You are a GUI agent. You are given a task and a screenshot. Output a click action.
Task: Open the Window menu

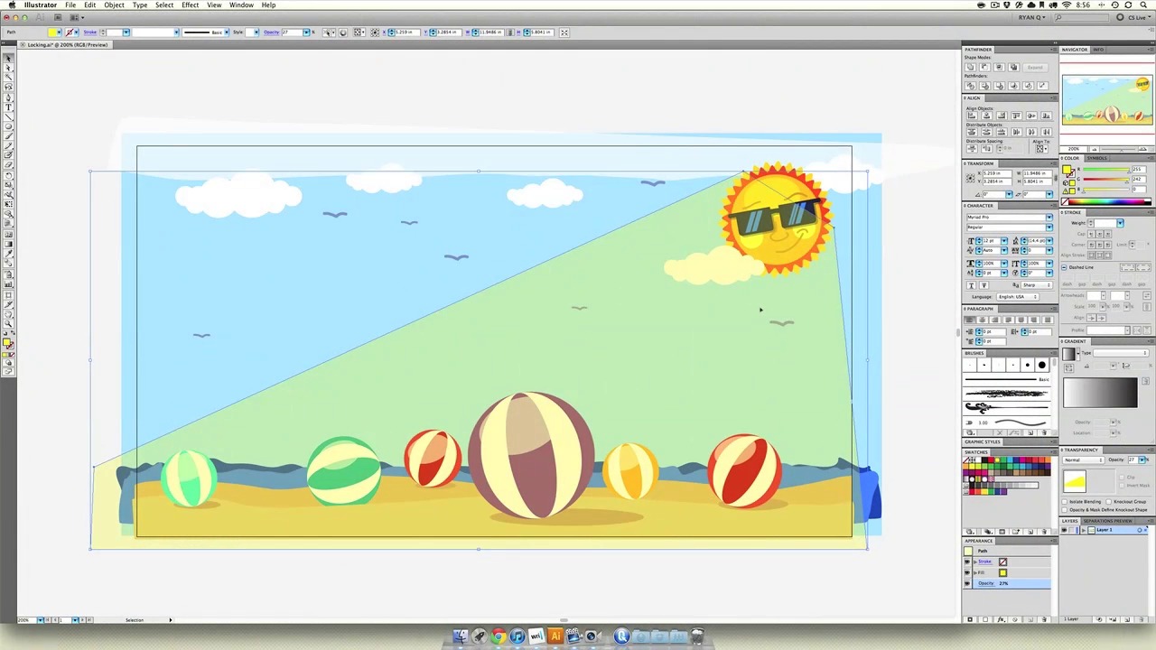coord(241,5)
